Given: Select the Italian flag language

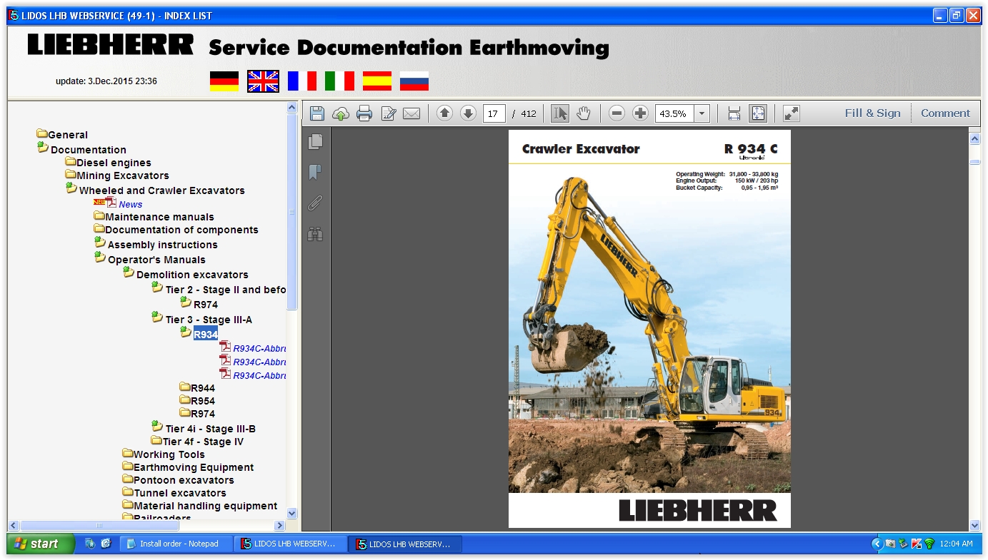Looking at the screenshot, I should (339, 81).
